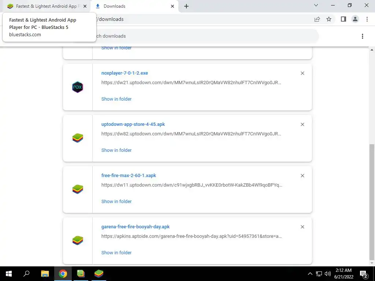Viewport: 375px width, 281px height.
Task: Click the apkins.aptoide.com source URL
Action: click(192, 236)
